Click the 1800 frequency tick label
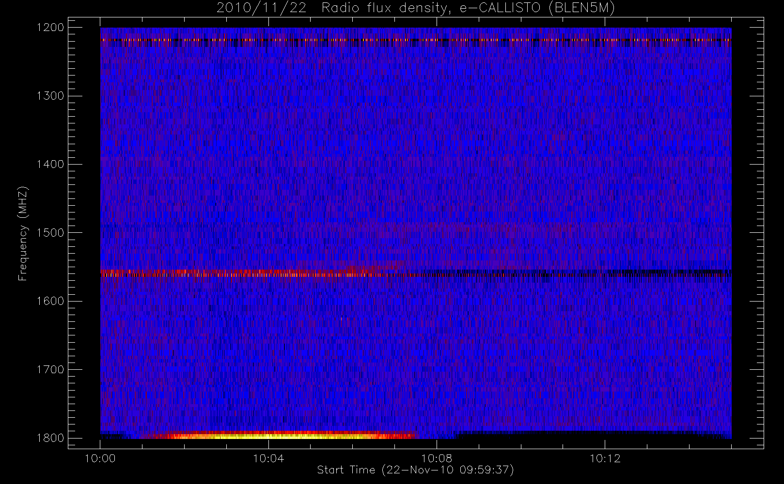Image resolution: width=784 pixels, height=484 pixels. pos(50,438)
